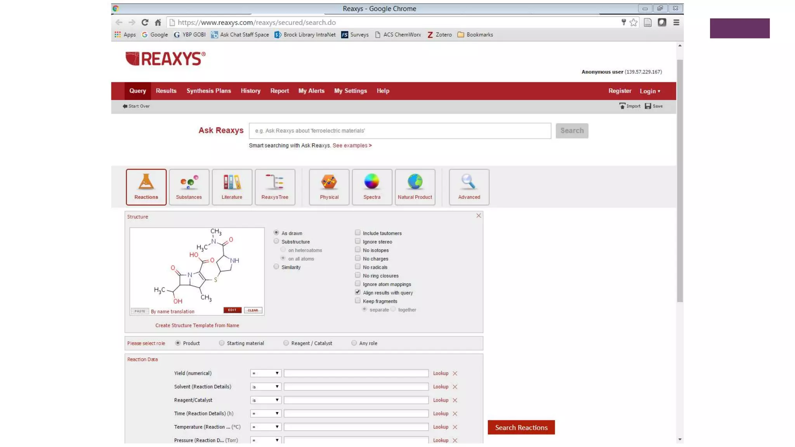This screenshot has width=795, height=447.
Task: Open the History menu tab
Action: point(250,91)
